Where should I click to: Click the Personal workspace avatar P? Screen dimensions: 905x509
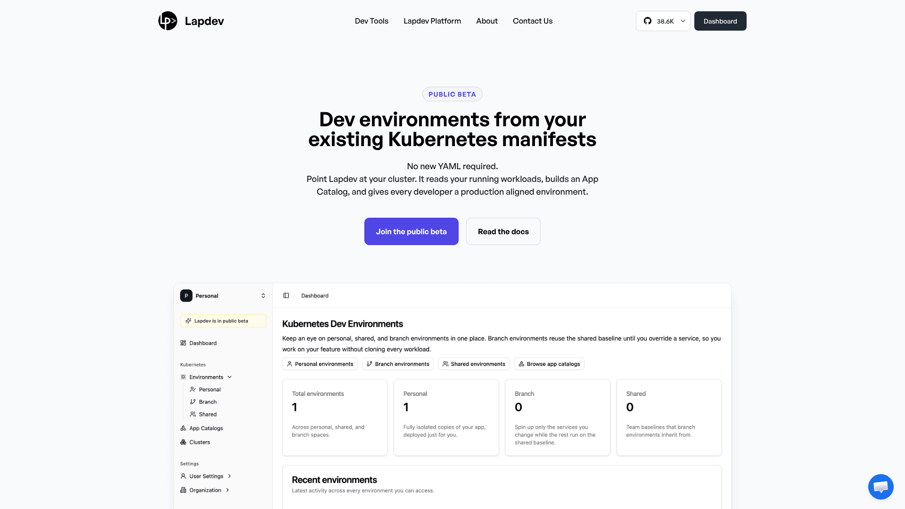tap(186, 296)
